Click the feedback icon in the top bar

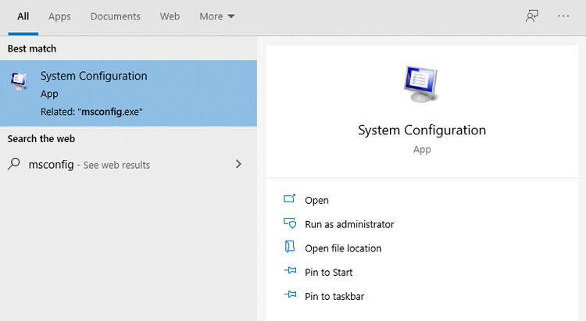click(x=532, y=16)
